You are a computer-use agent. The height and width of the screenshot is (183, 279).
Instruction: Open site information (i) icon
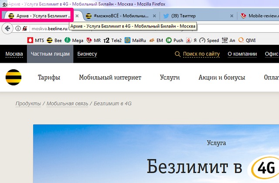pyautogui.click(x=18, y=28)
